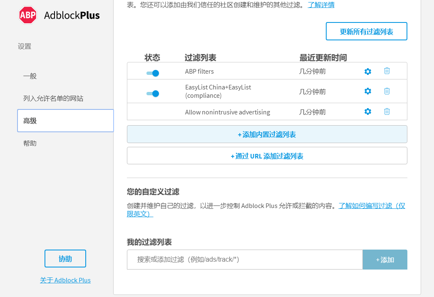This screenshot has width=434, height=297.
Task: Open the gear menu for ABP filters
Action: click(x=368, y=71)
